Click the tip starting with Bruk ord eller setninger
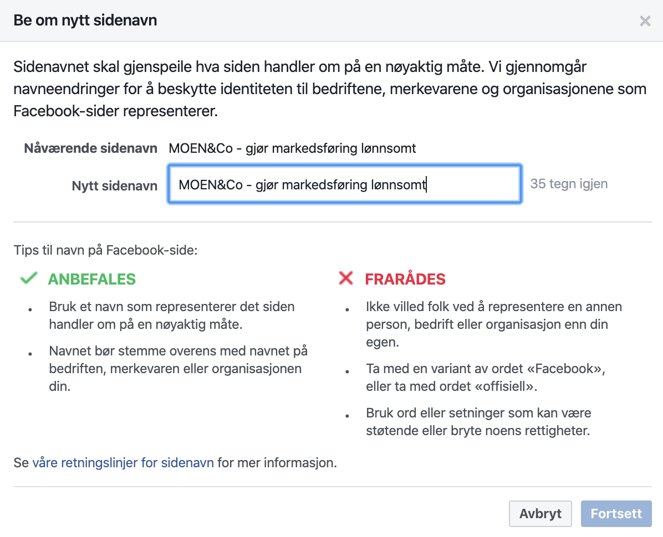Viewport: 663px width, 537px height. 478,422
